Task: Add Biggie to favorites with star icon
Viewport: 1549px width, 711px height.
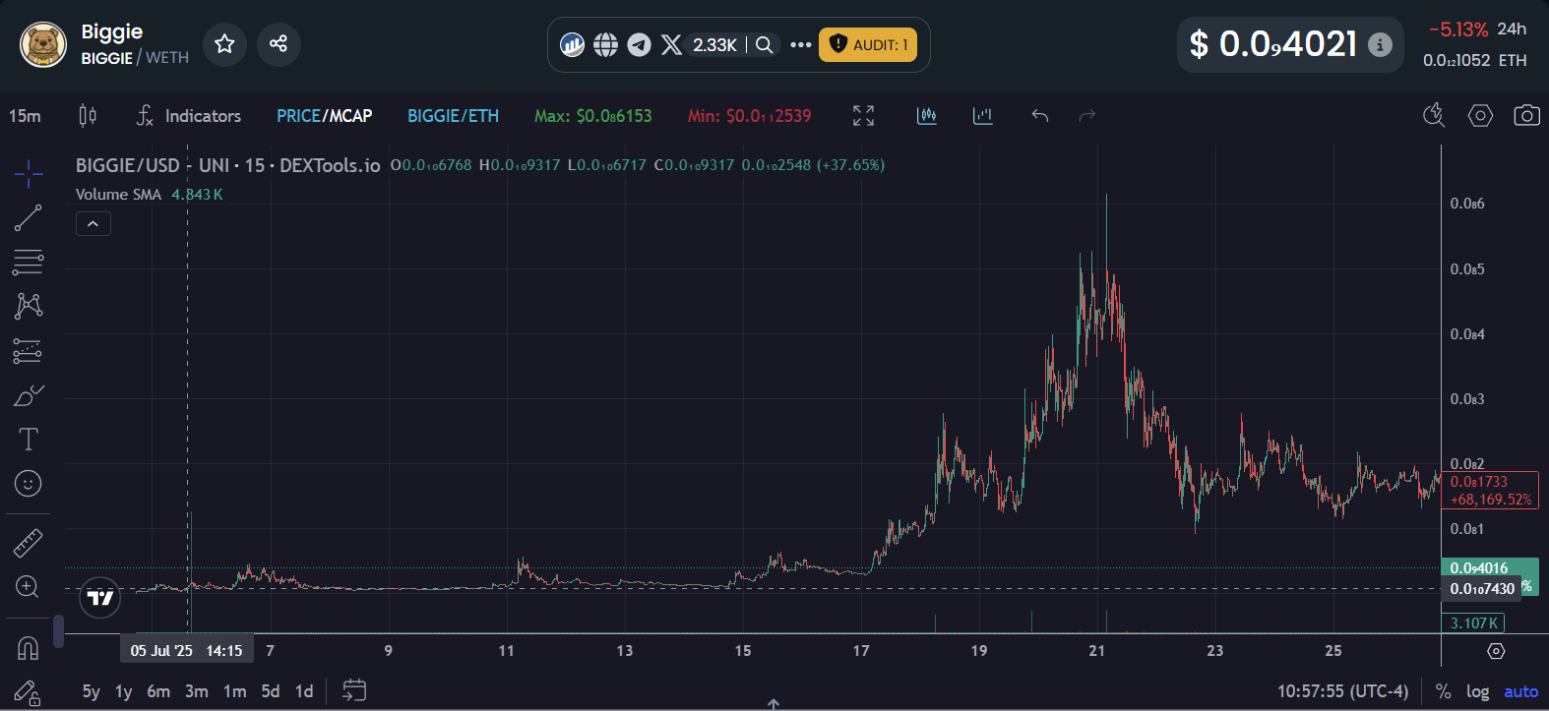Action: tap(224, 44)
